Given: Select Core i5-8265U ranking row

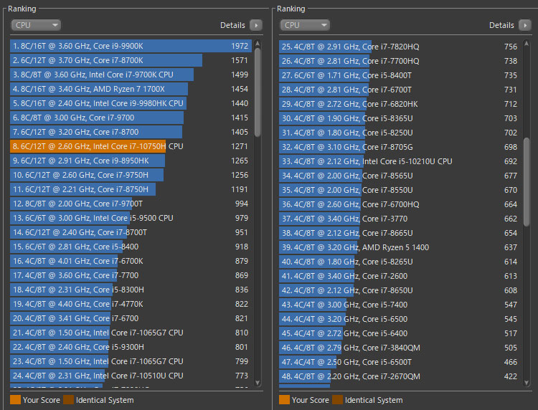Looking at the screenshot, I should (400, 262).
